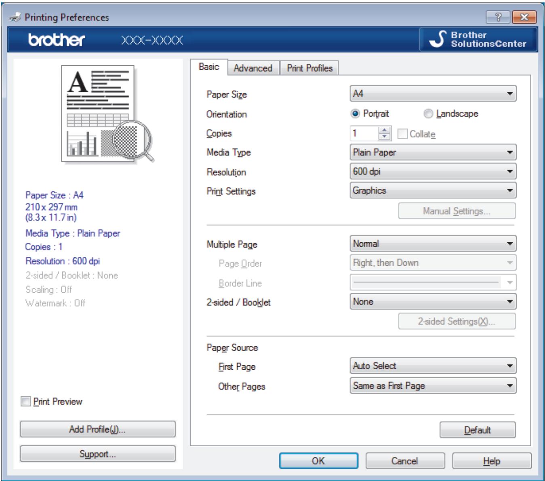Open the Support dialog
This screenshot has width=545, height=481.
point(97,454)
